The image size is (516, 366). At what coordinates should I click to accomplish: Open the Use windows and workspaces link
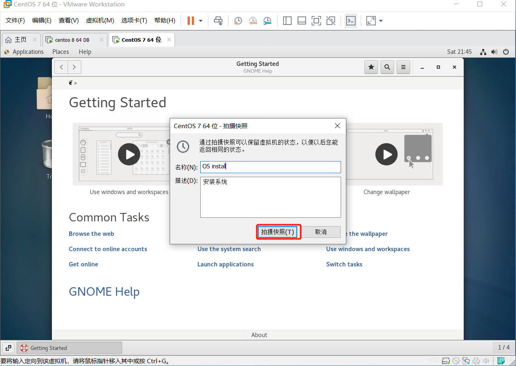pyautogui.click(x=368, y=249)
